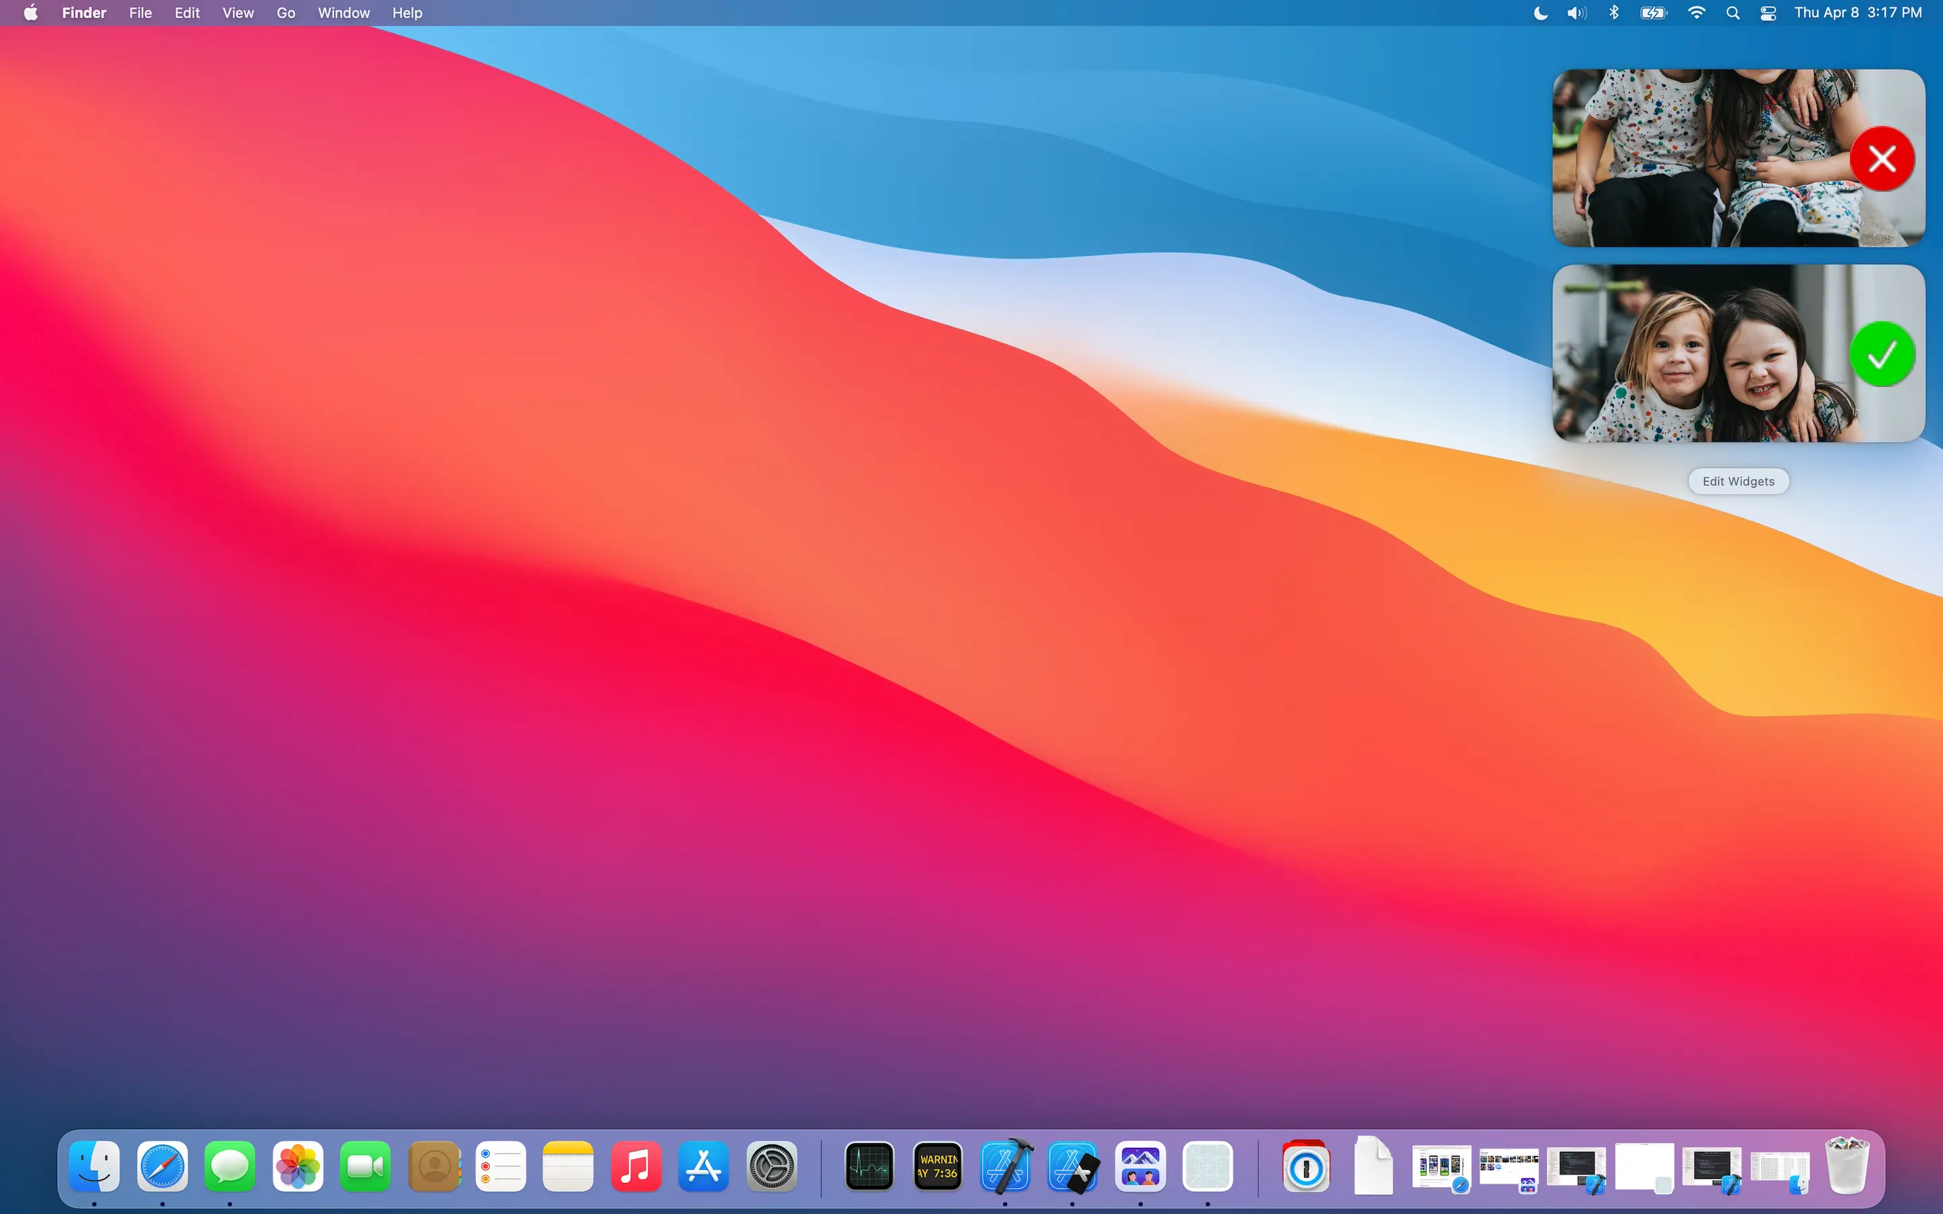Open the Trash in the Dock

click(1847, 1166)
